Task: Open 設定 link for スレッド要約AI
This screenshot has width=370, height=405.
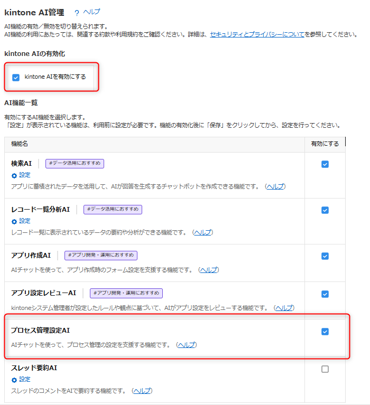Action: pyautogui.click(x=25, y=380)
